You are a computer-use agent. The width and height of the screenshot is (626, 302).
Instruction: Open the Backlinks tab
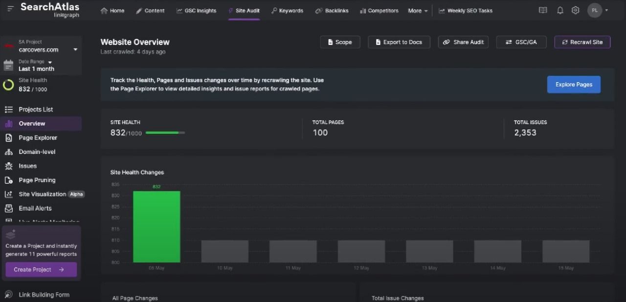click(332, 11)
